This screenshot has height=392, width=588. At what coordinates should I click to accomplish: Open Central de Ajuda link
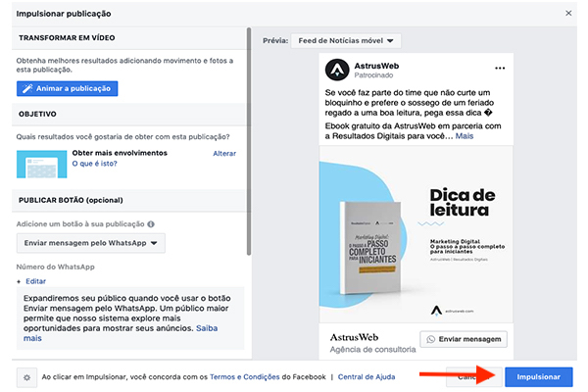pyautogui.click(x=367, y=376)
